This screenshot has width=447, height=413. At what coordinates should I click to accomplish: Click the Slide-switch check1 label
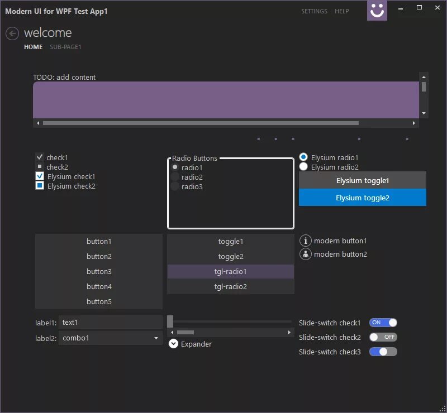(330, 323)
